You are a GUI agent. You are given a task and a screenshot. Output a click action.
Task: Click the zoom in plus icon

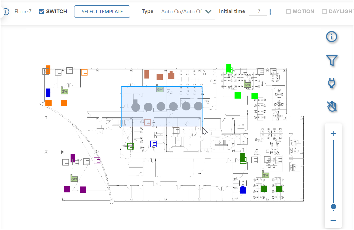333,134
